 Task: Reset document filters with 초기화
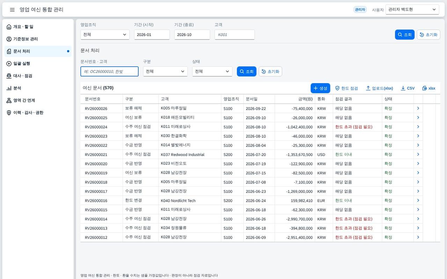coord(270,71)
